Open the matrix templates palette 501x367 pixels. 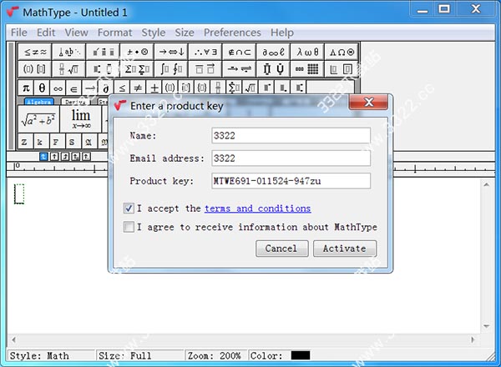click(x=307, y=69)
